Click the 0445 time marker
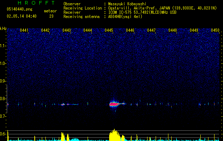 (109, 30)
